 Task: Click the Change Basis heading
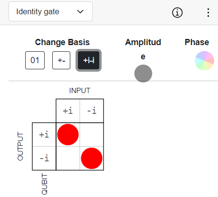click(62, 42)
